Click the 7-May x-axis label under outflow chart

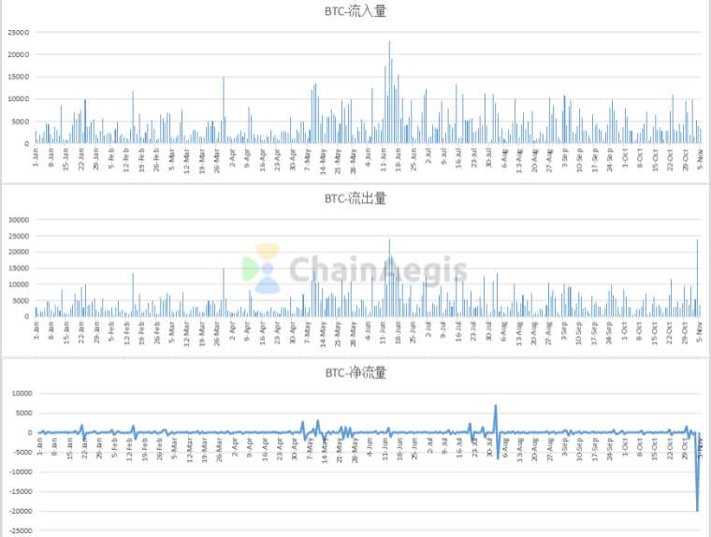click(x=306, y=330)
